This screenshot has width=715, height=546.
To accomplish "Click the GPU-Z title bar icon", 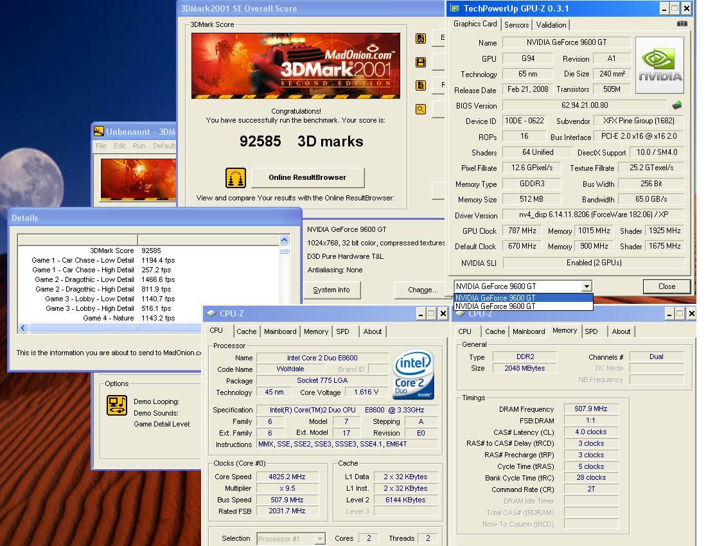I will click(x=455, y=8).
